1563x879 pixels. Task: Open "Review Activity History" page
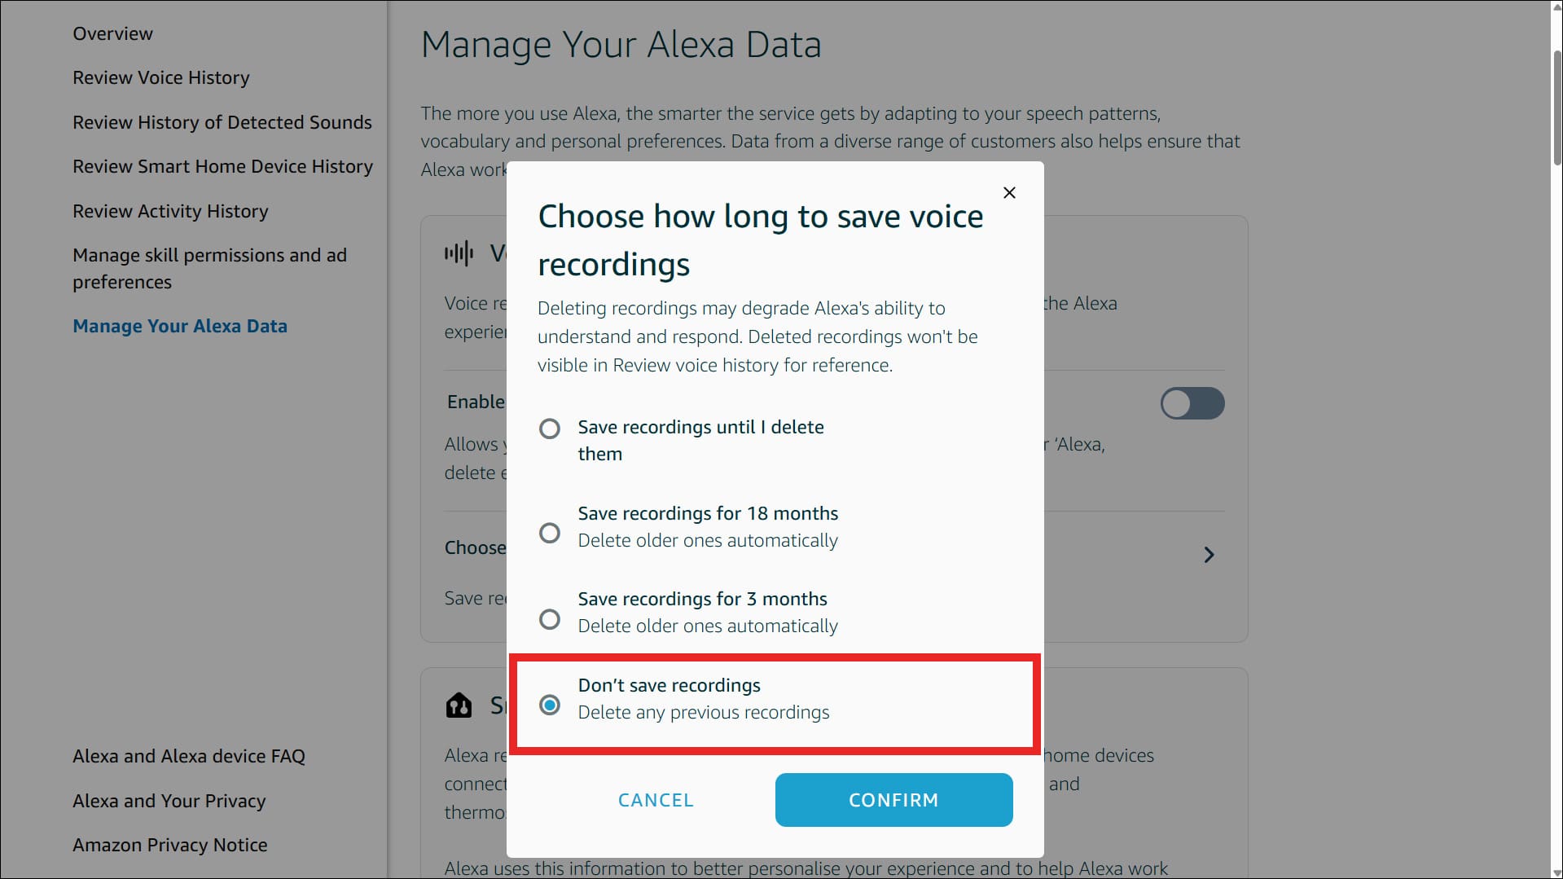click(170, 211)
